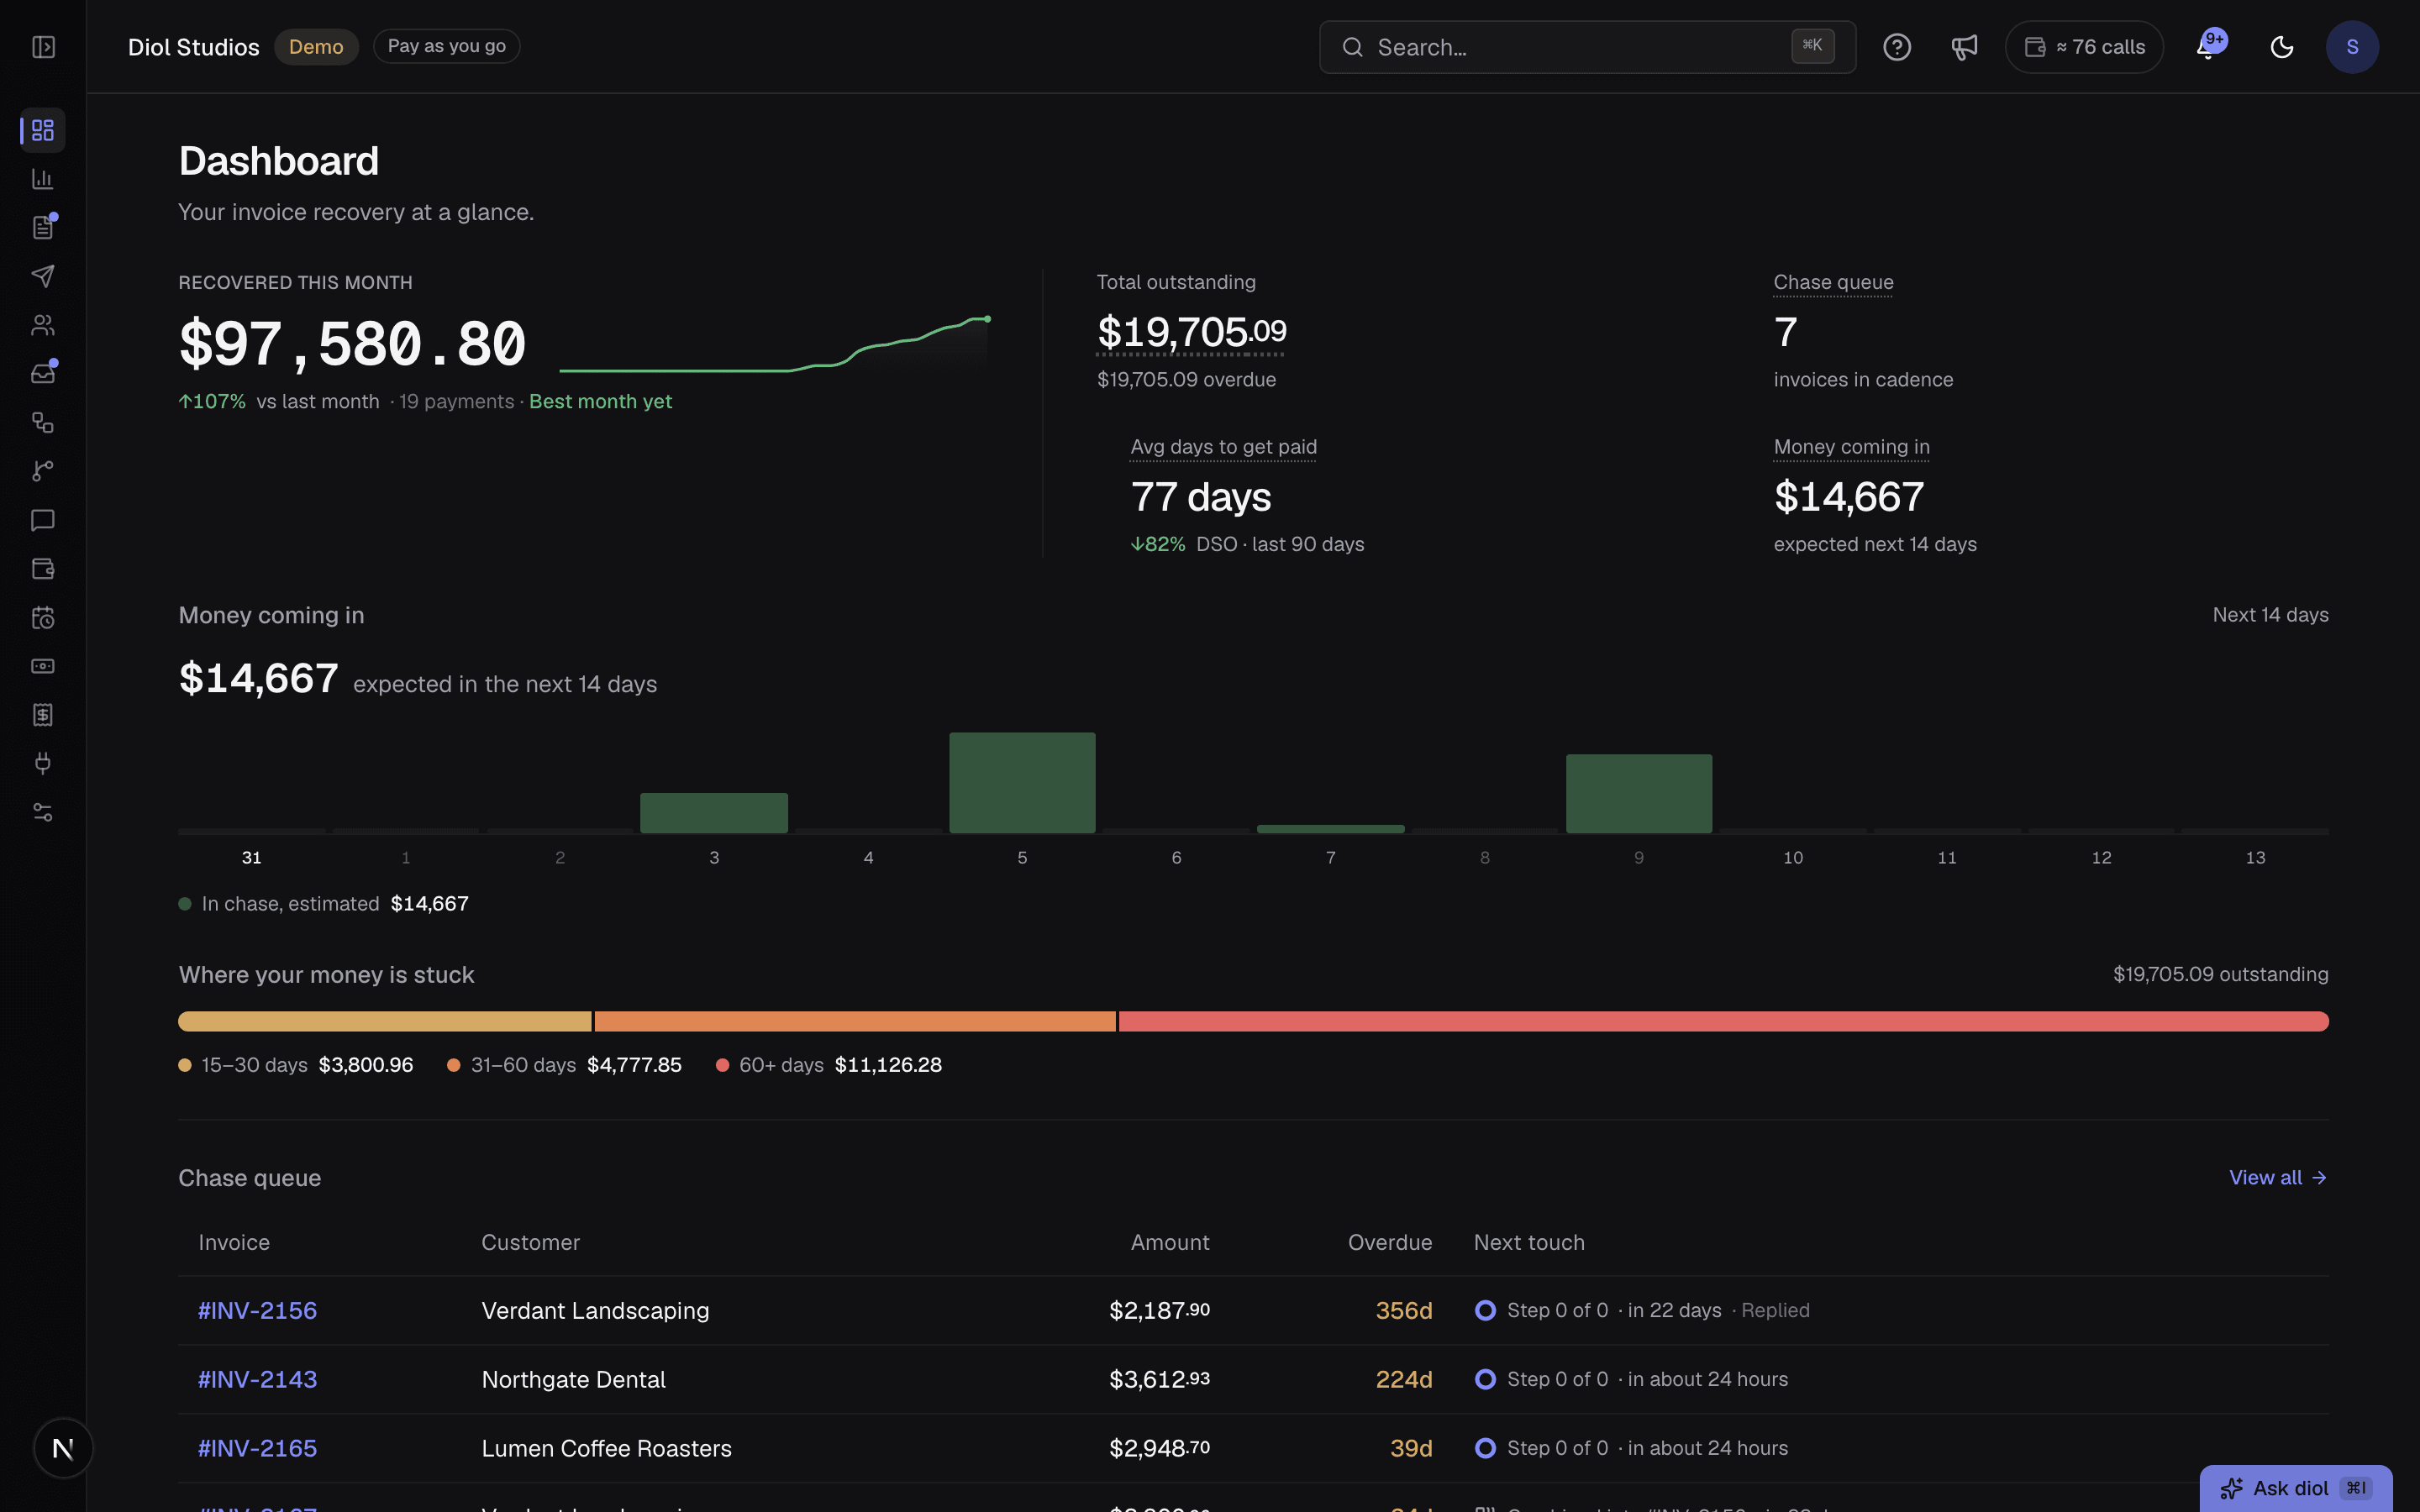Click View all in Chase queue
This screenshot has width=2420, height=1512.
point(2278,1177)
